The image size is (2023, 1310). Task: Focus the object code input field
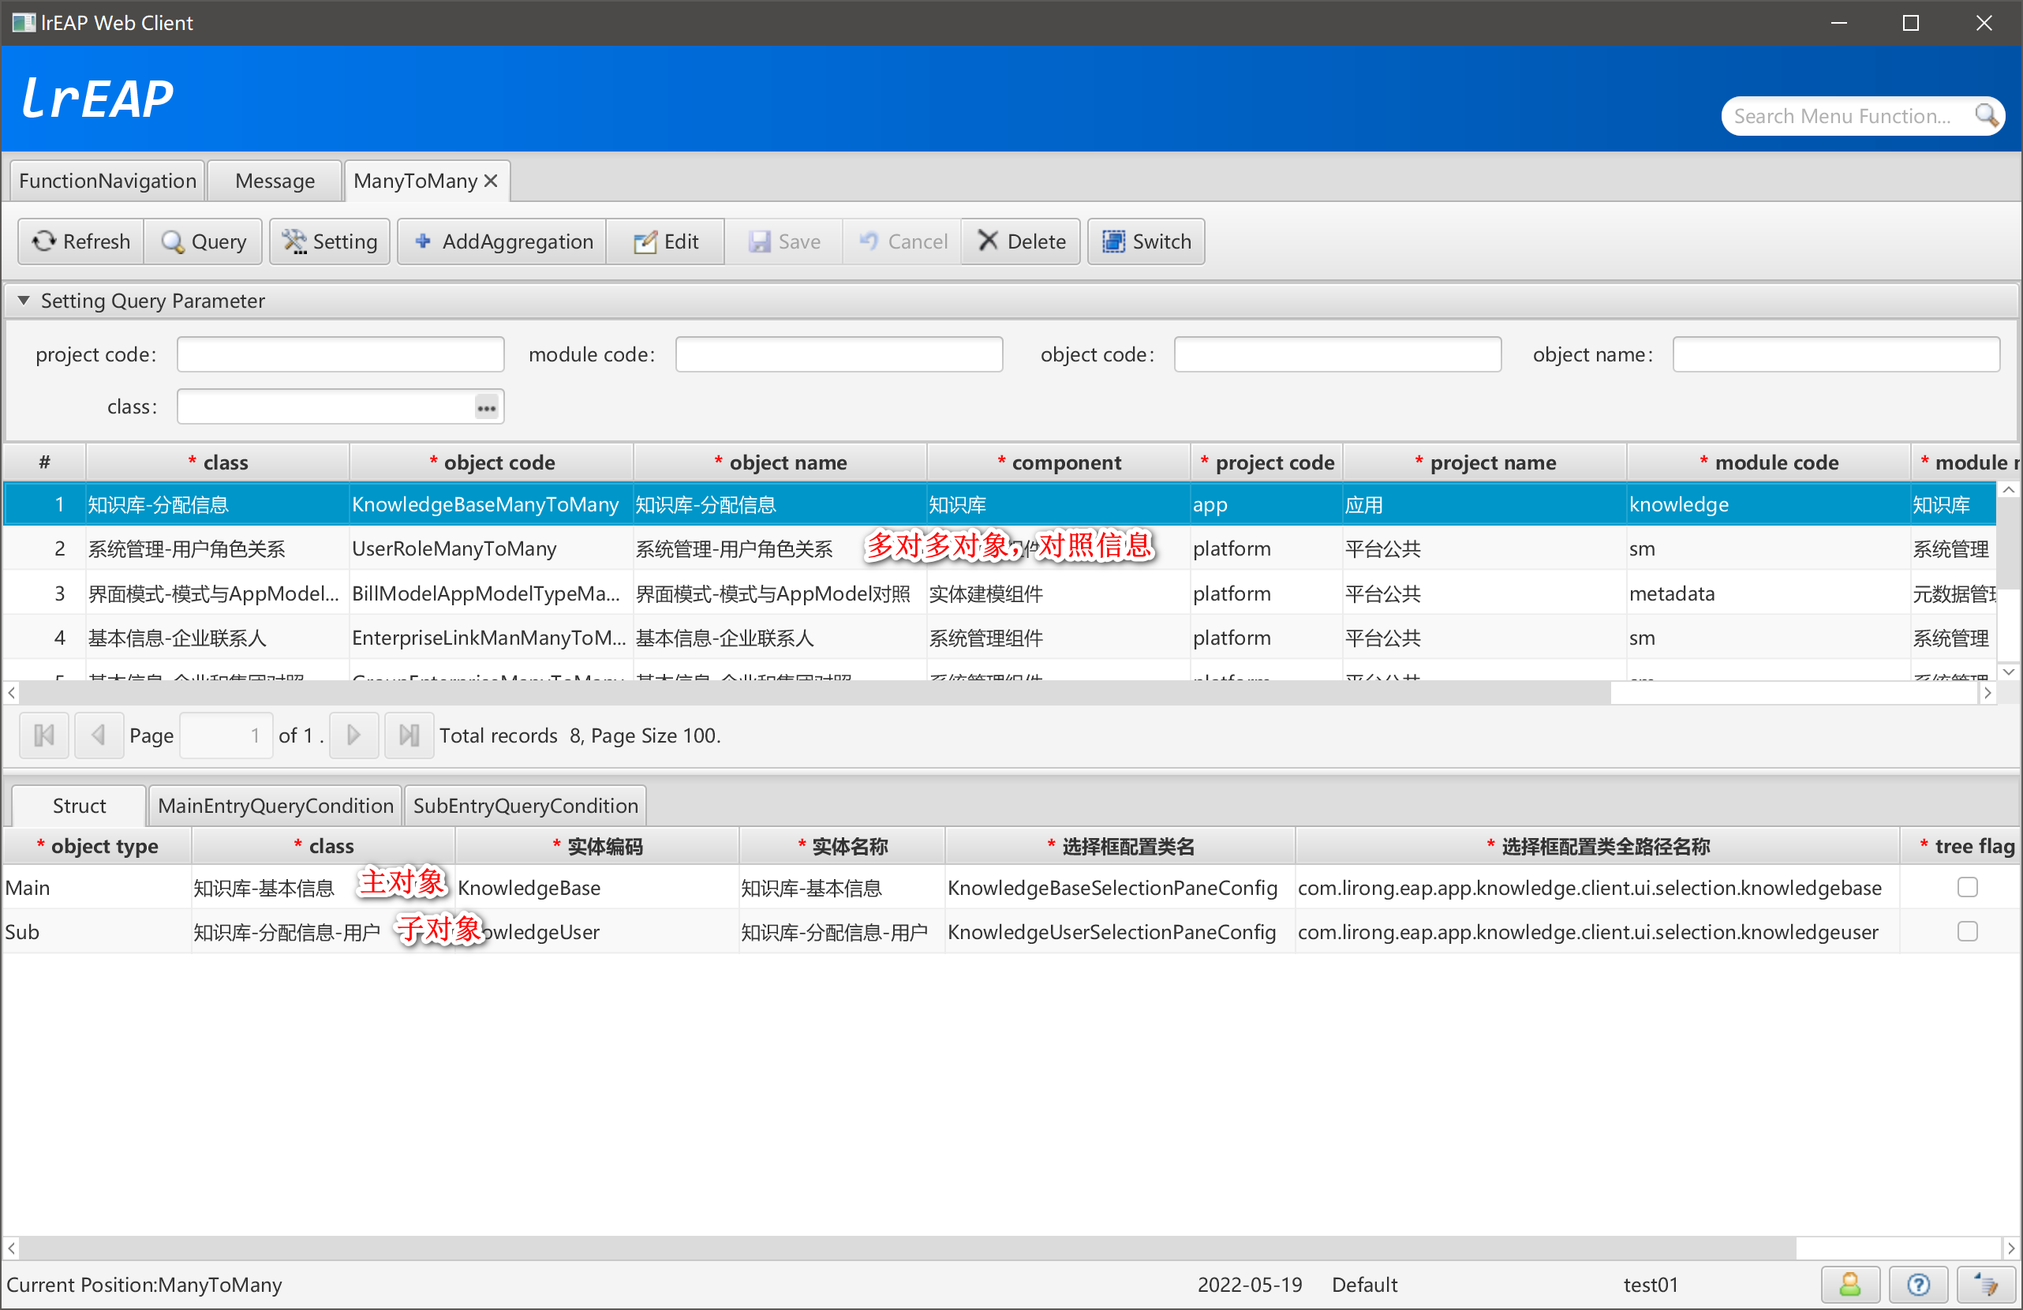[1337, 354]
